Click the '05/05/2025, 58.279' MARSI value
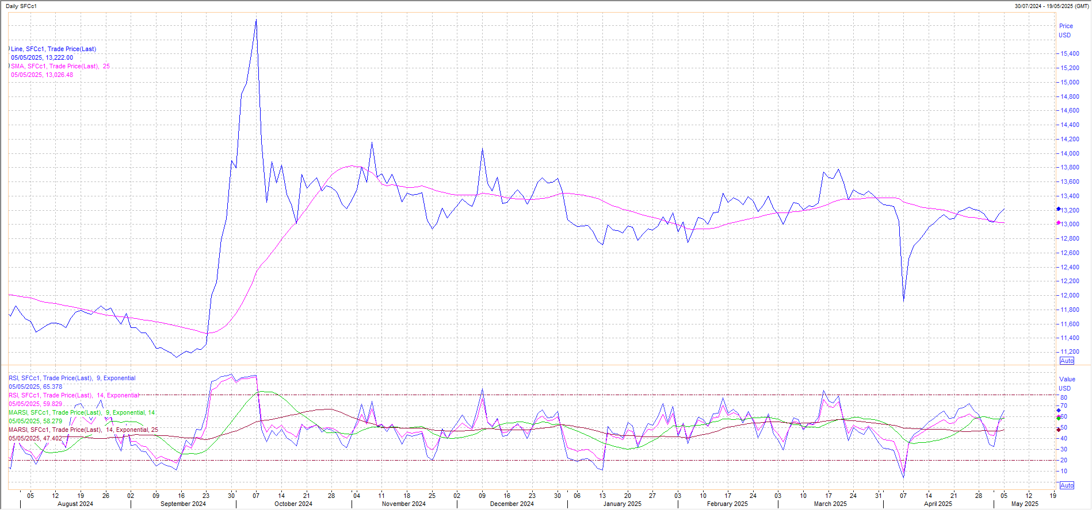Viewport: 1092px width, 510px height. (x=35, y=421)
